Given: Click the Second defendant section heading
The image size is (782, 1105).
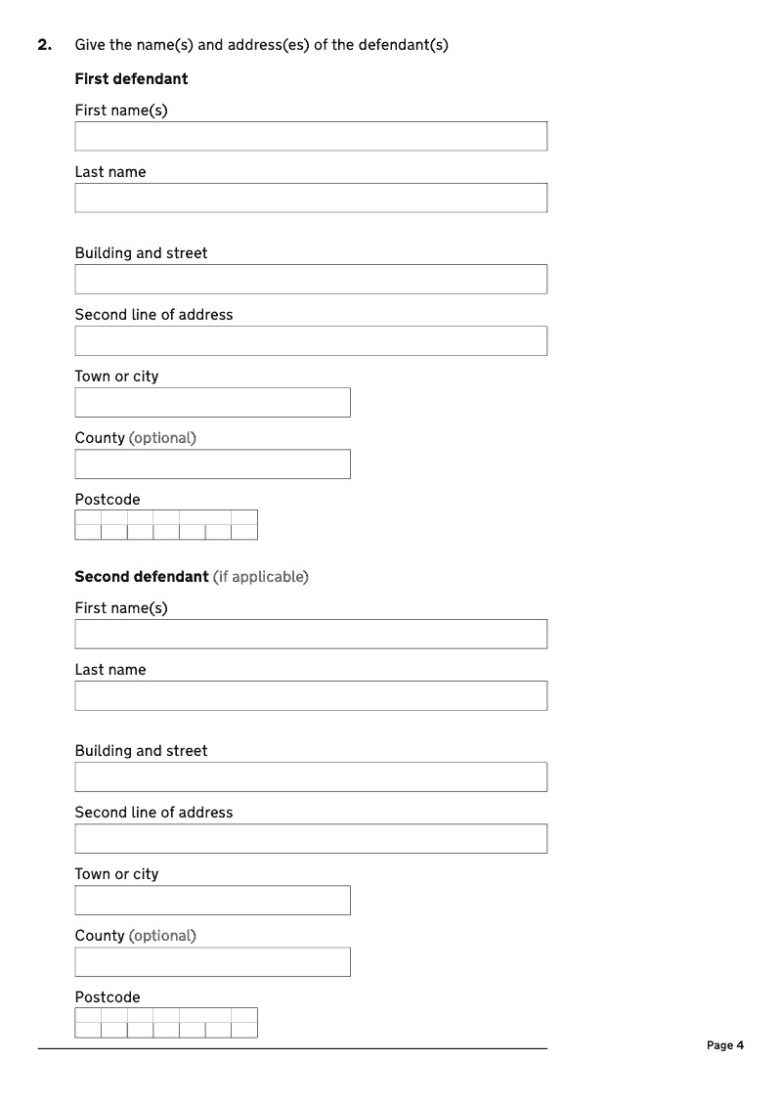Looking at the screenshot, I should 142,577.
